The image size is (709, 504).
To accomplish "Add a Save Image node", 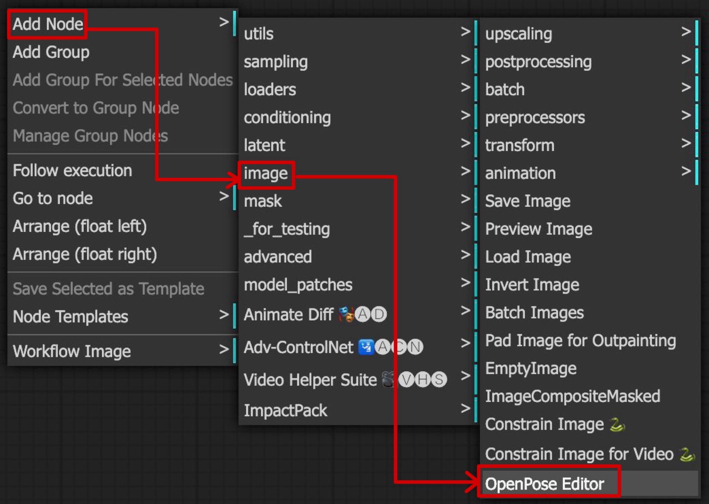I will point(527,201).
